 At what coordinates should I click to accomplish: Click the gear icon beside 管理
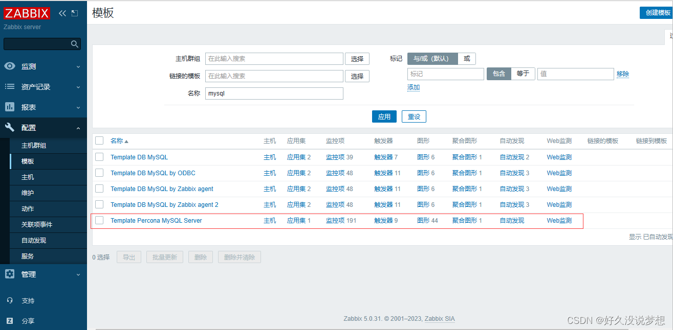point(10,274)
